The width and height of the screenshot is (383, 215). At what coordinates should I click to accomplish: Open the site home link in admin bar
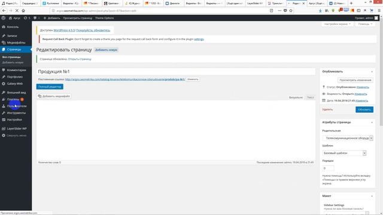14,18
